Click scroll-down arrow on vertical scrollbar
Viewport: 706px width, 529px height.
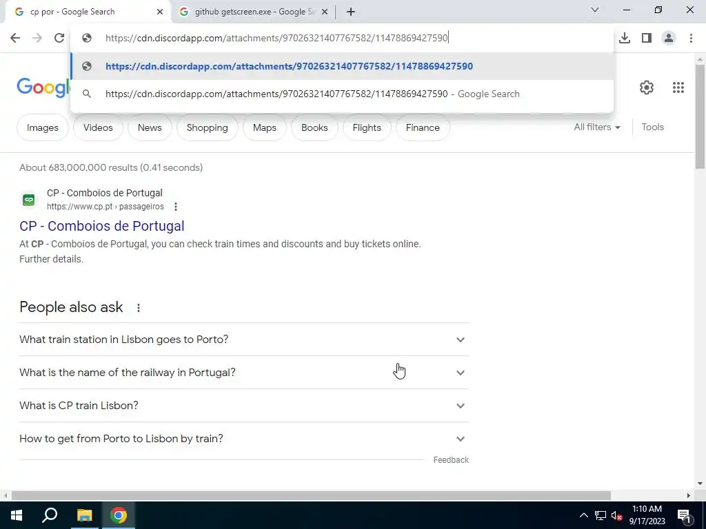click(700, 484)
